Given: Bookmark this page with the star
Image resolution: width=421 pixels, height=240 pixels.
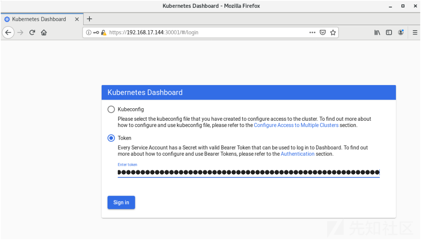Looking at the screenshot, I should (x=333, y=33).
